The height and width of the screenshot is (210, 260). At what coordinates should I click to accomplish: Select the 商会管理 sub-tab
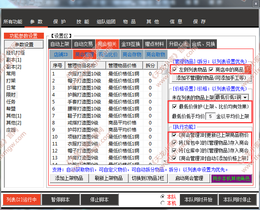[x=85, y=54]
